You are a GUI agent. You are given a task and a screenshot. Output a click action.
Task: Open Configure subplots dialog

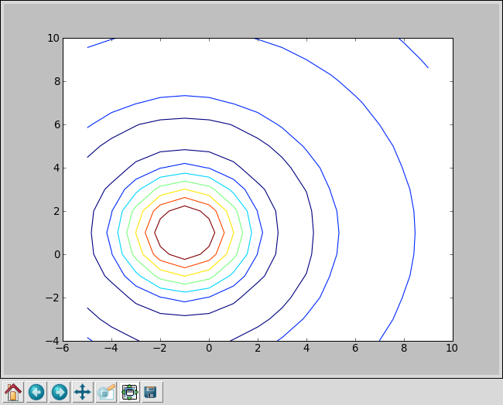pyautogui.click(x=129, y=392)
